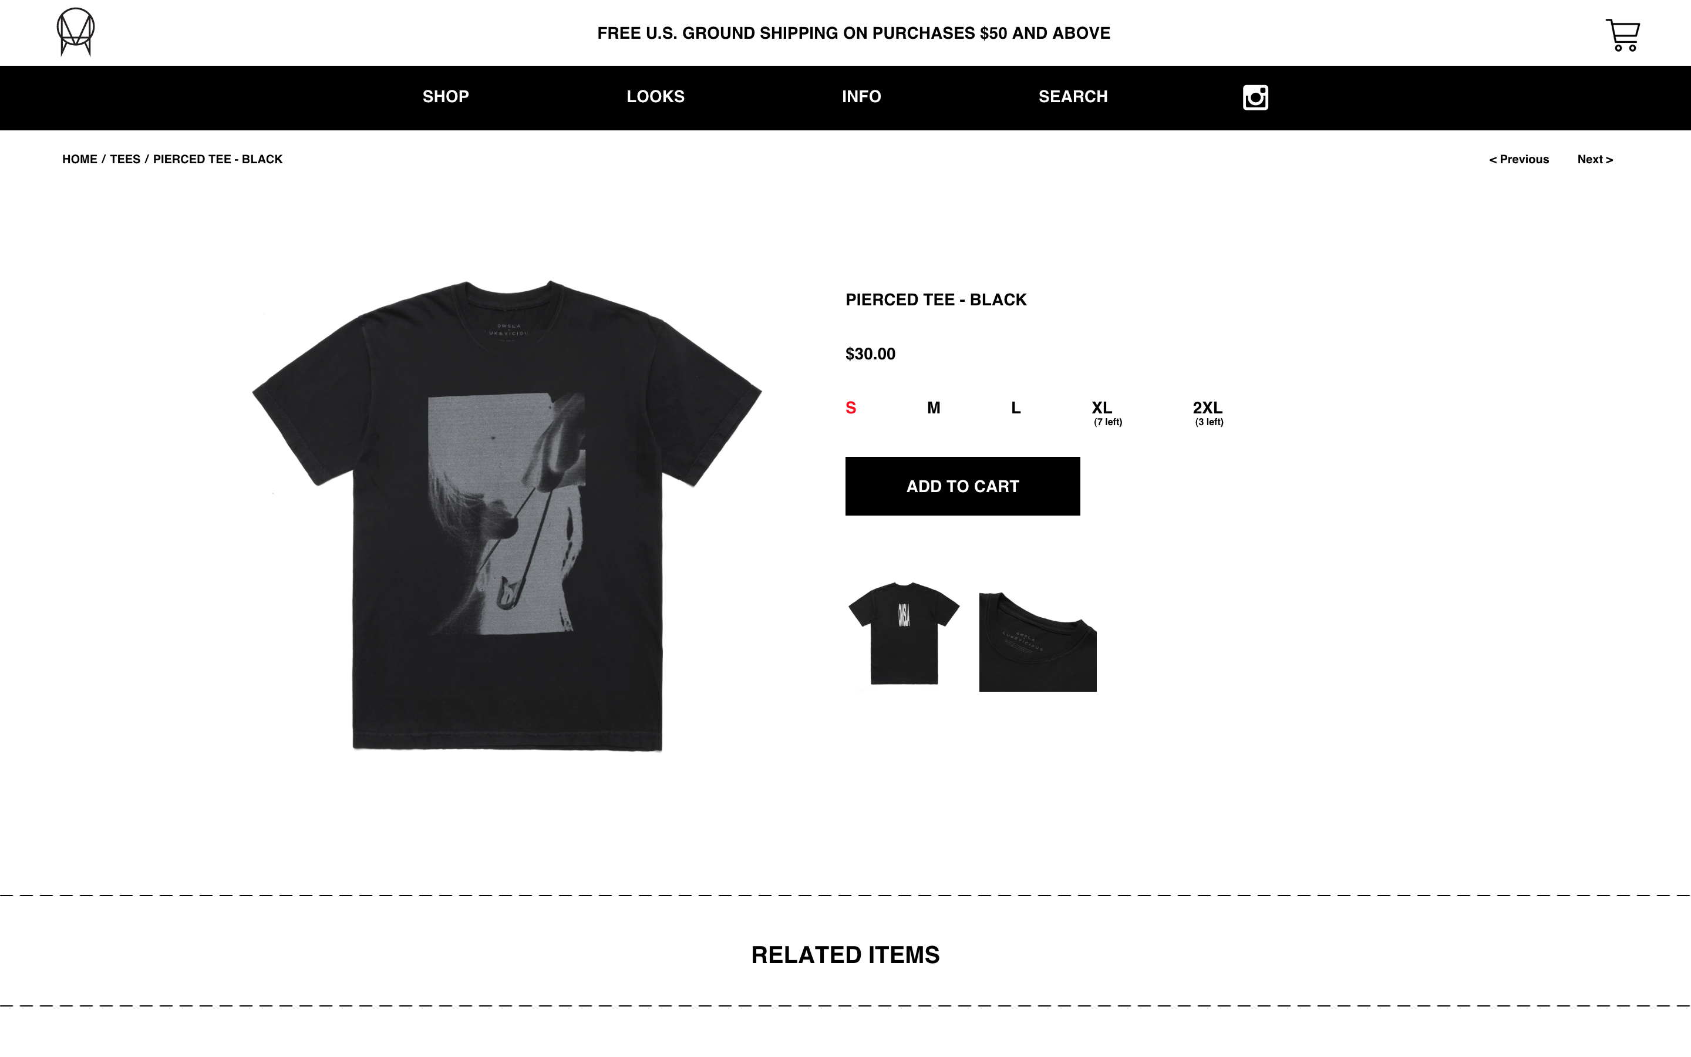
Task: Click the main Pierced Tee product image
Action: tap(507, 516)
